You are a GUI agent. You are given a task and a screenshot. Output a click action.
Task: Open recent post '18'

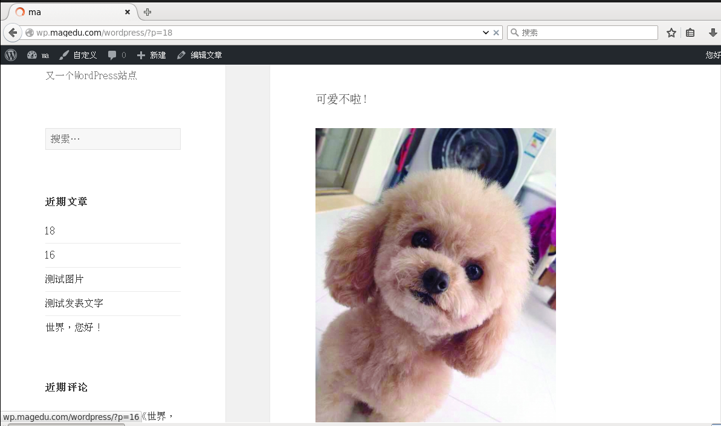(x=50, y=231)
